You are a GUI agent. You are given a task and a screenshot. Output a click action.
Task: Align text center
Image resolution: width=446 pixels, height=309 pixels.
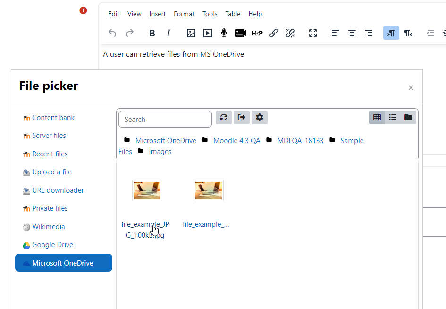(x=352, y=34)
